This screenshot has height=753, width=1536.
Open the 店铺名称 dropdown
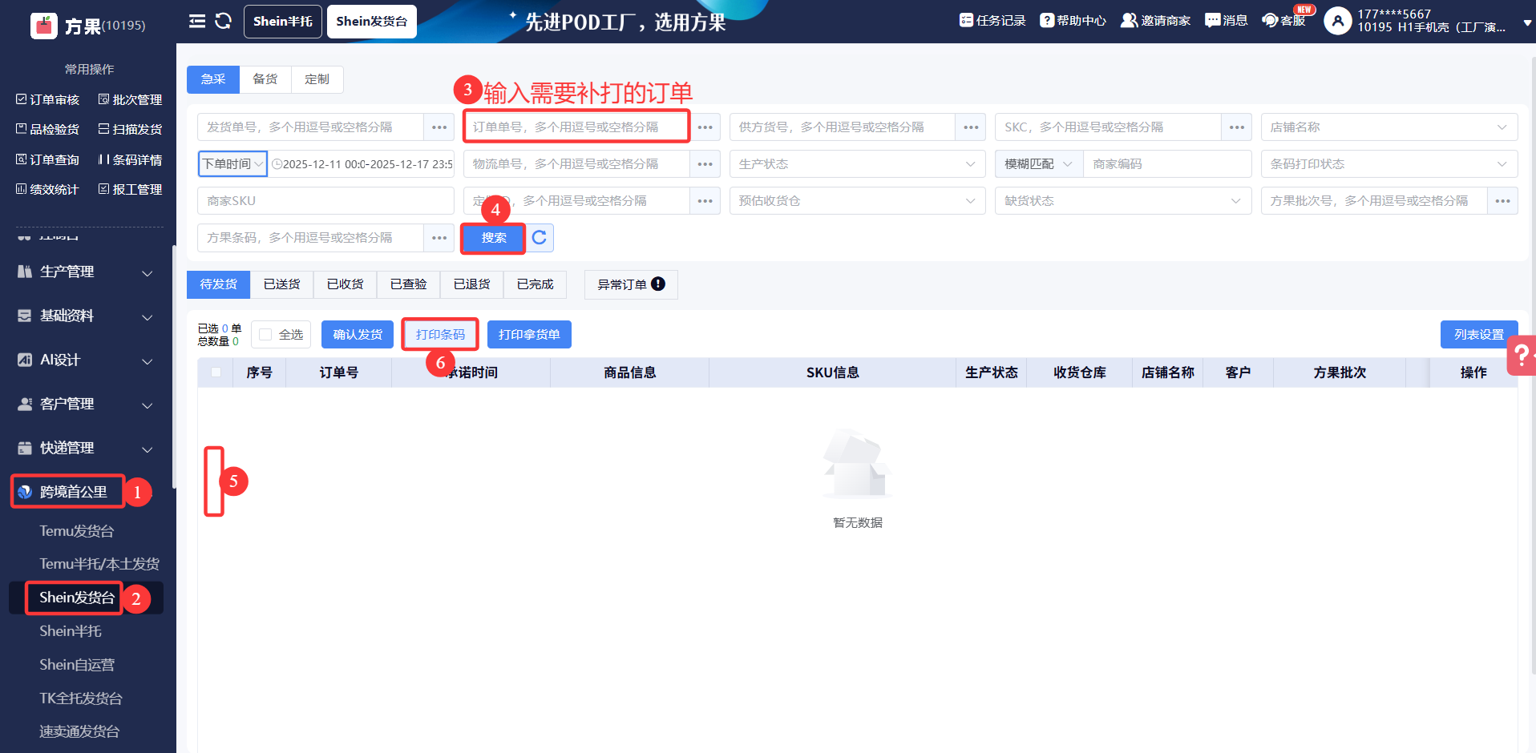[x=1389, y=127]
